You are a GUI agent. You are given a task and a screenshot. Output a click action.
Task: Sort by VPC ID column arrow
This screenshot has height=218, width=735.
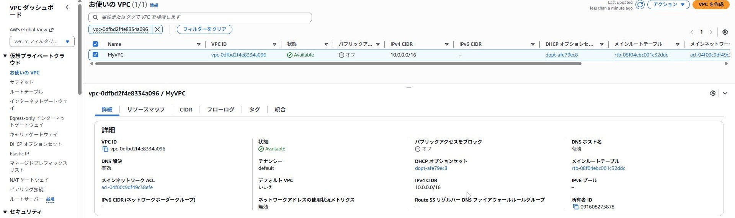(x=274, y=44)
